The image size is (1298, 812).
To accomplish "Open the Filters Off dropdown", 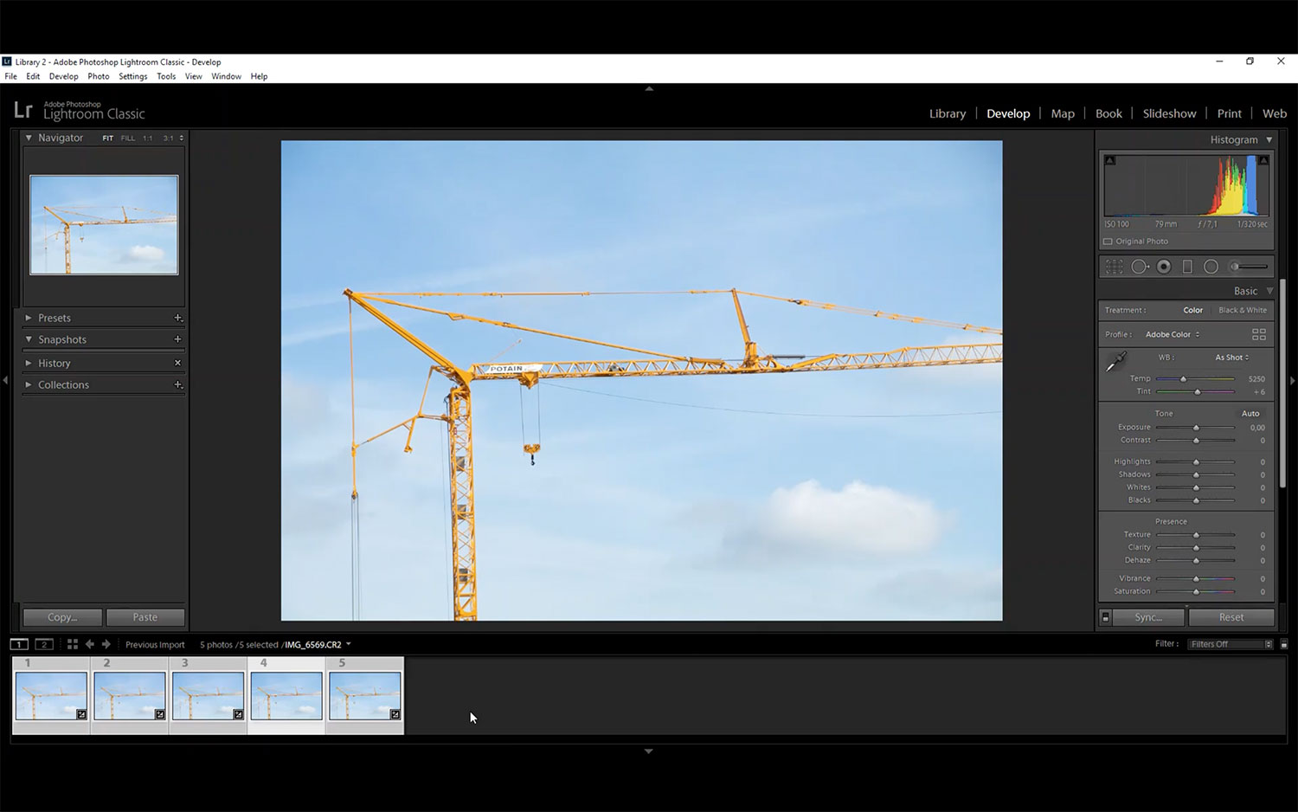I will pyautogui.click(x=1231, y=644).
